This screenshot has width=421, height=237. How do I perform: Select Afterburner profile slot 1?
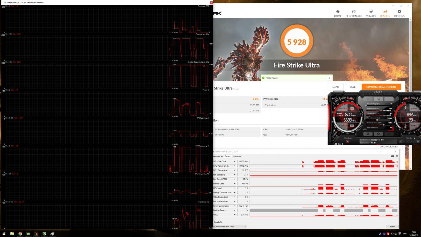pos(400,141)
